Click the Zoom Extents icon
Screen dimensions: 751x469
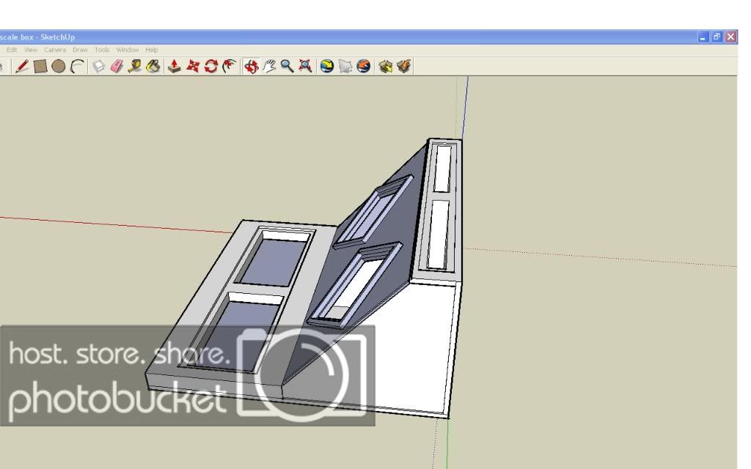pyautogui.click(x=305, y=66)
